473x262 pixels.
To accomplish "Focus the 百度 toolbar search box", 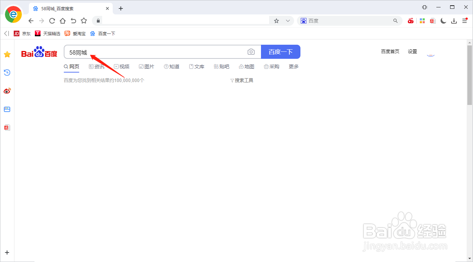I will [350, 21].
